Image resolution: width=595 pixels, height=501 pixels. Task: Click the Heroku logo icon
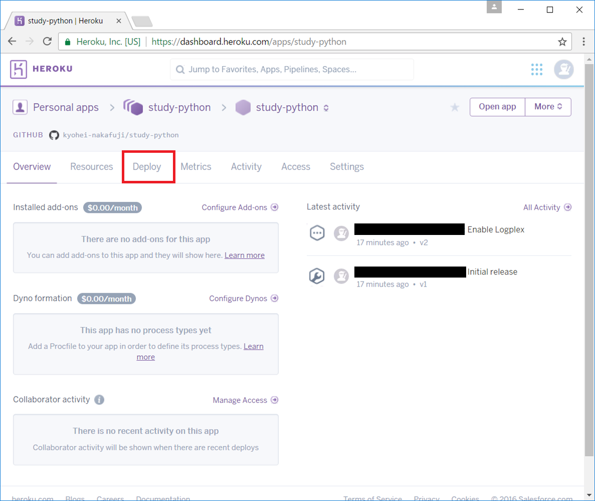(19, 69)
